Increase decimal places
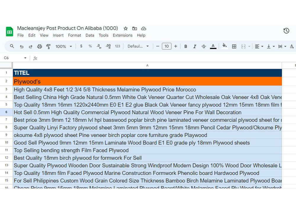The image size is (296, 222). pos(108,46)
